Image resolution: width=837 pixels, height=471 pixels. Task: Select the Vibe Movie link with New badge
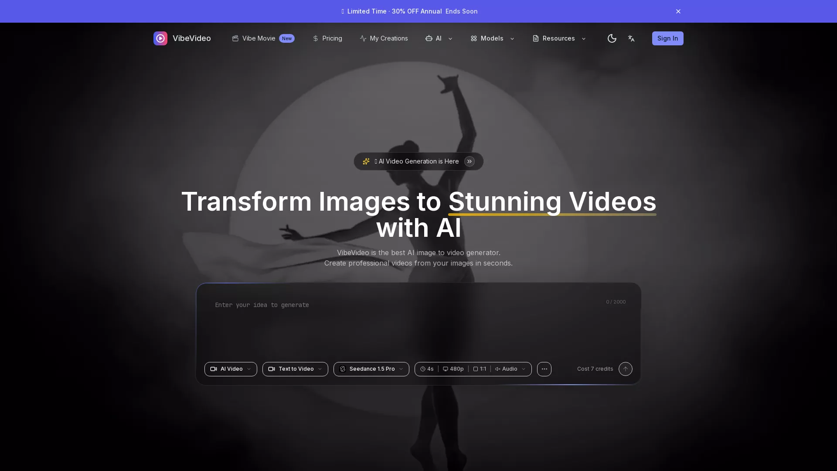[x=258, y=38]
